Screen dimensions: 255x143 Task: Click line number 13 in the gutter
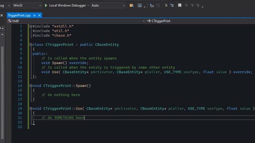[x=20, y=81]
